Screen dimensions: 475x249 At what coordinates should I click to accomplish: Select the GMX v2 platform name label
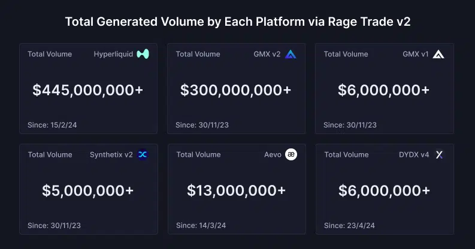click(x=267, y=54)
